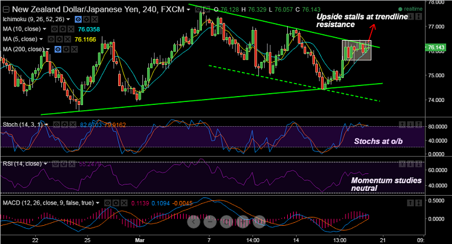The image size is (452, 244).
Task: Maximize the Stoch pane
Action: tap(418, 125)
